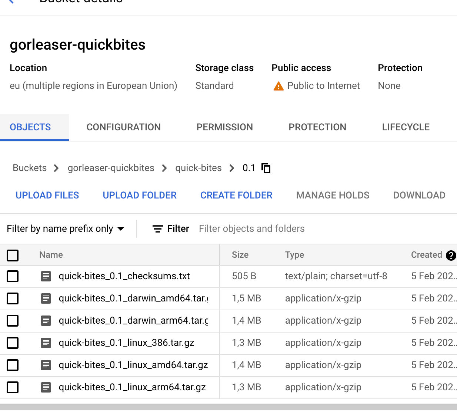Click breadcrumb chevron after quick-bites

click(x=232, y=168)
